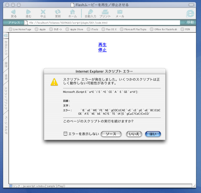This screenshot has width=201, height=193.
Task: Click the このページのスクリプトの実行を続けますか text
Action: point(98,121)
